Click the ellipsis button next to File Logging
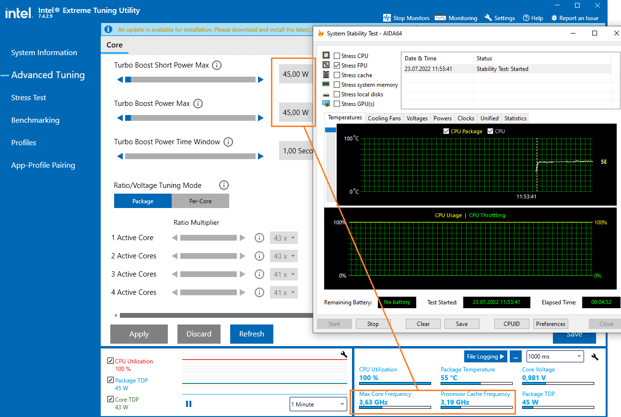The image size is (621, 417). 516,357
